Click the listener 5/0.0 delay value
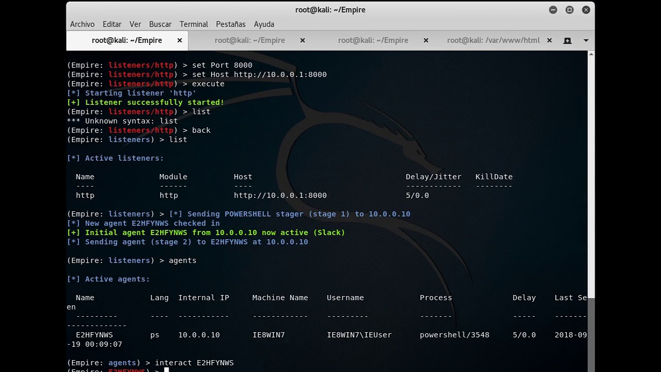Image resolution: width=661 pixels, height=372 pixels. [x=417, y=195]
